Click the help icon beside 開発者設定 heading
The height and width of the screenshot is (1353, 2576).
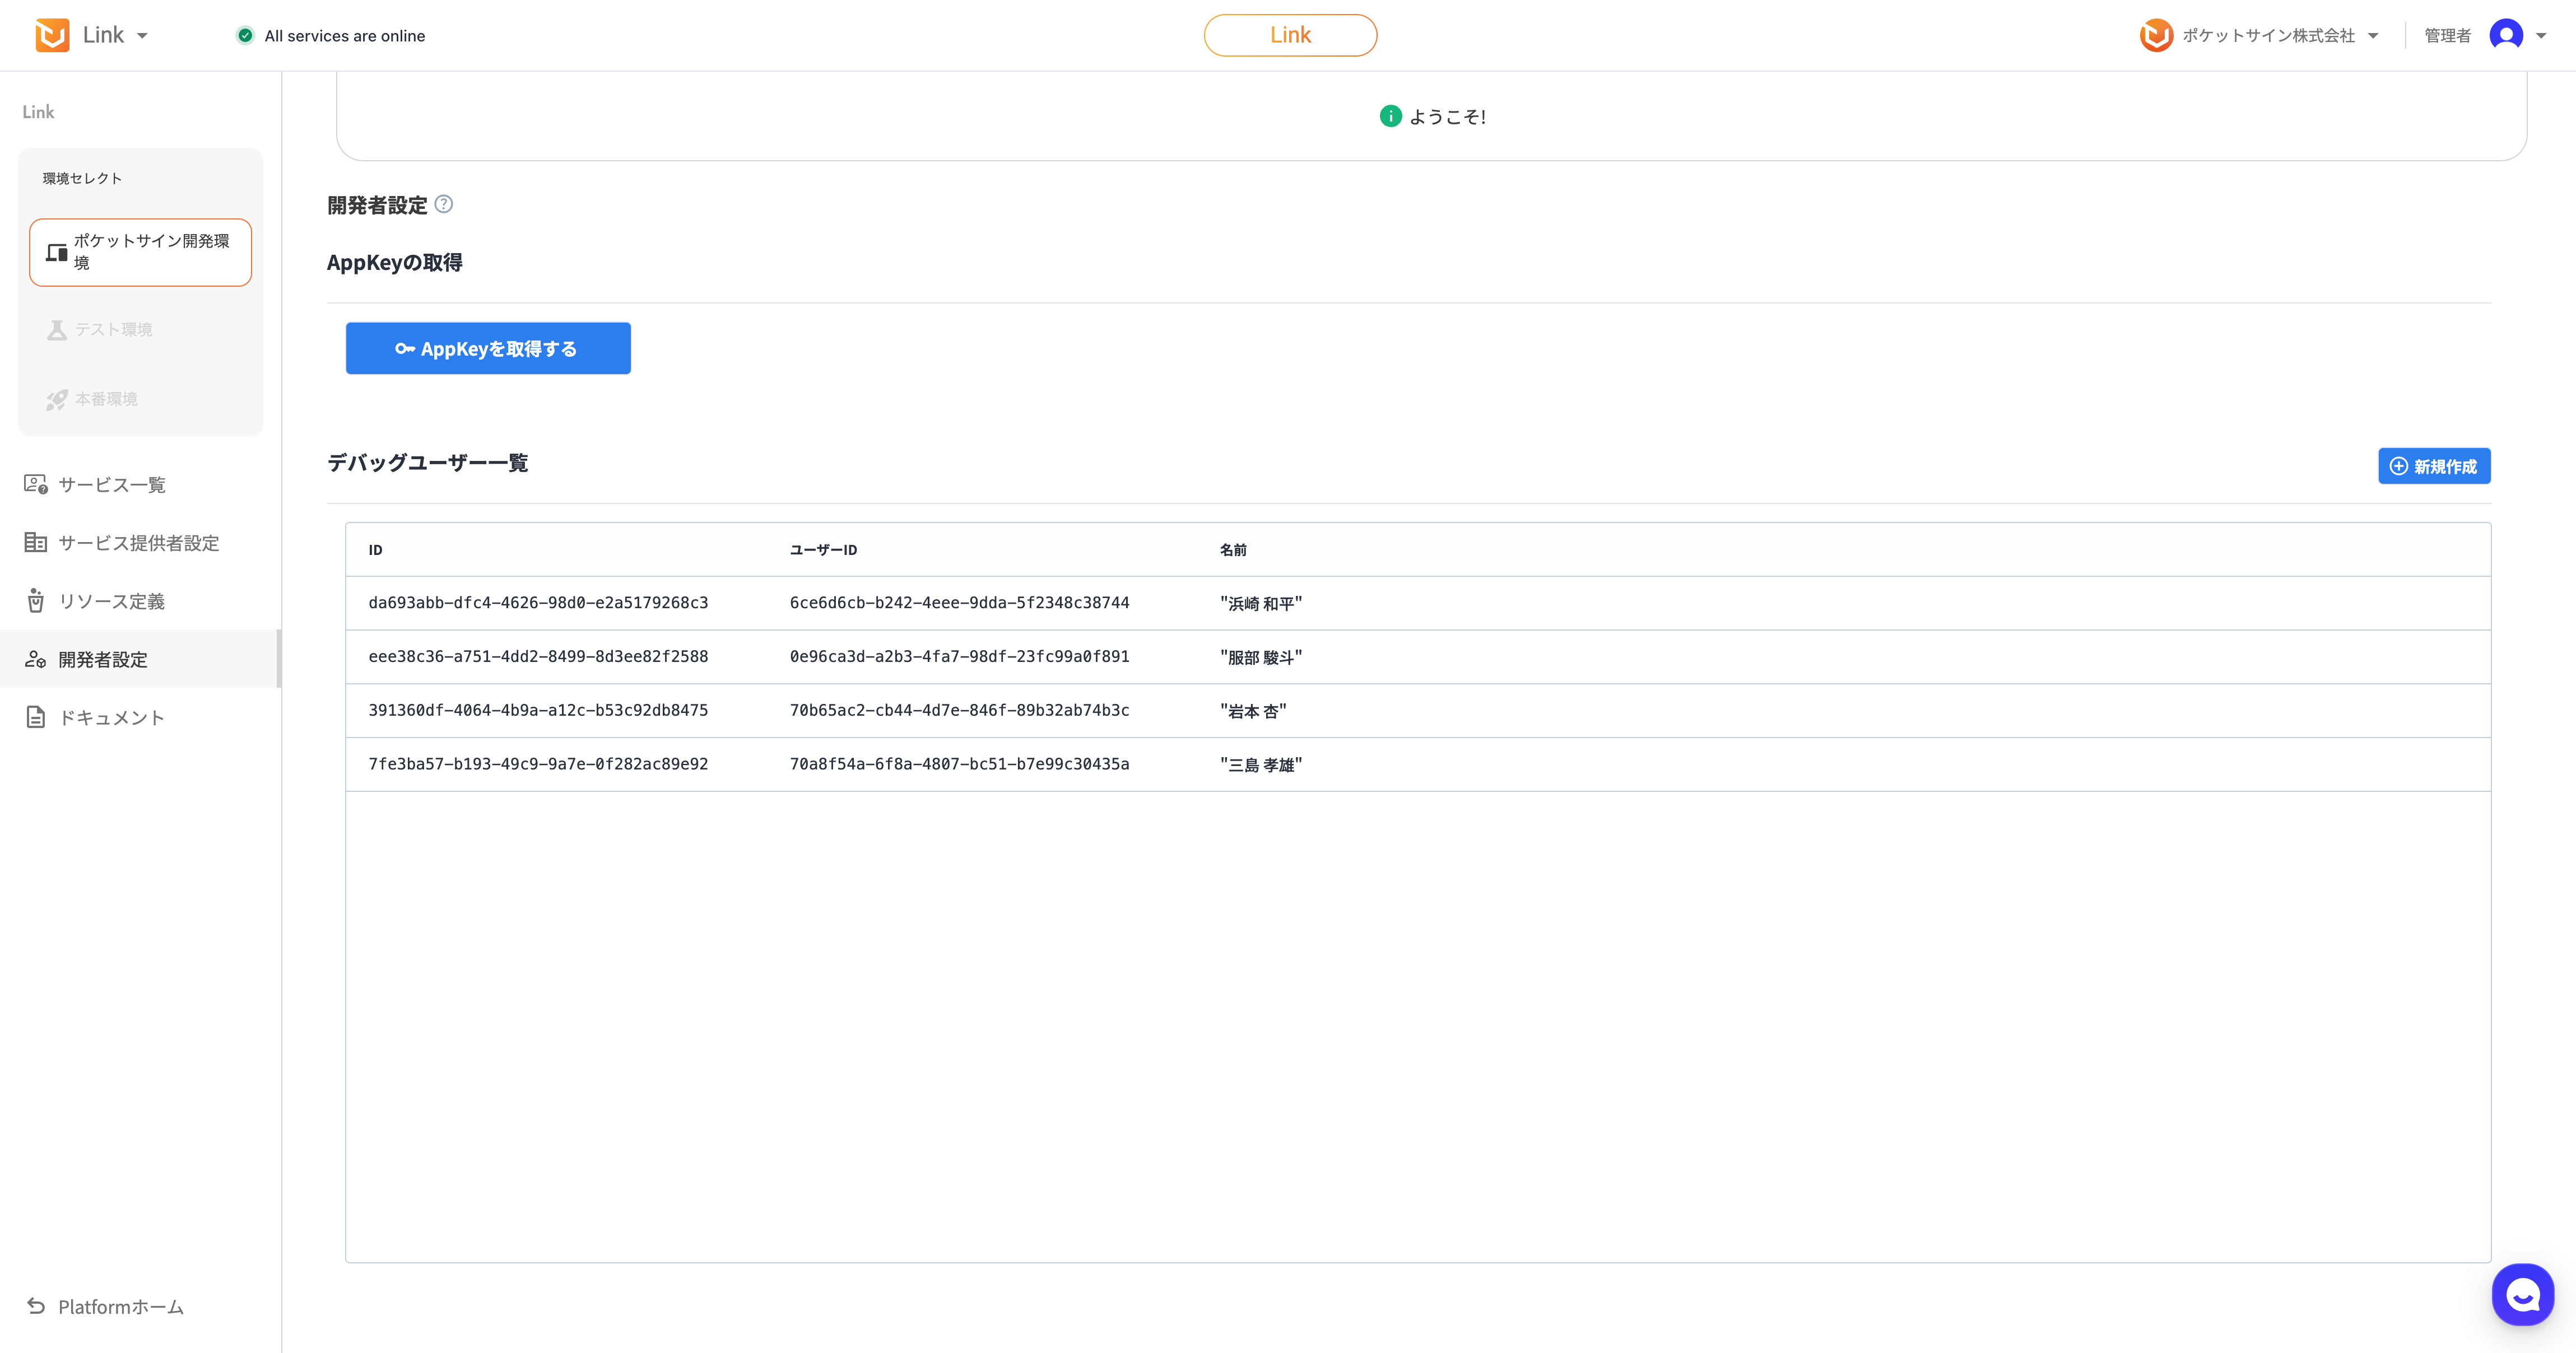click(444, 204)
